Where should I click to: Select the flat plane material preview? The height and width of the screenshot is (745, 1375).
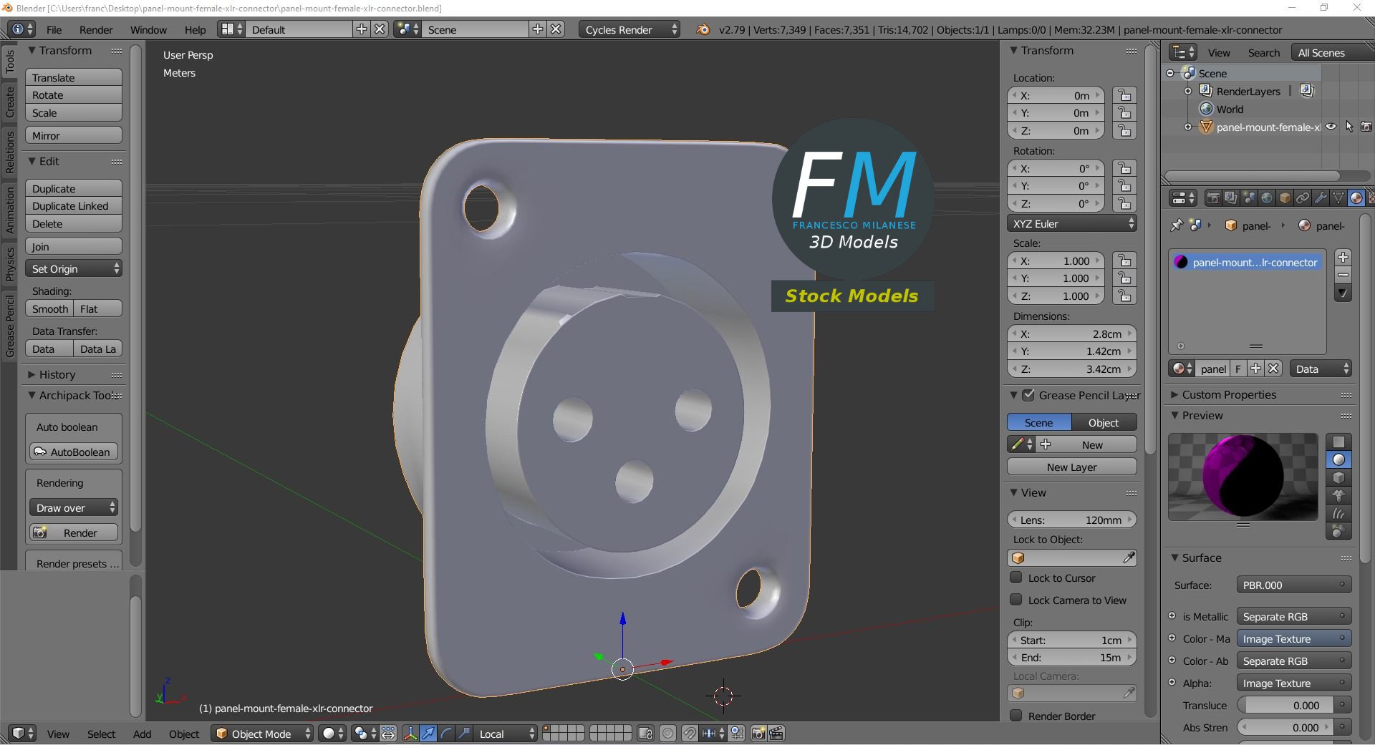(x=1338, y=442)
